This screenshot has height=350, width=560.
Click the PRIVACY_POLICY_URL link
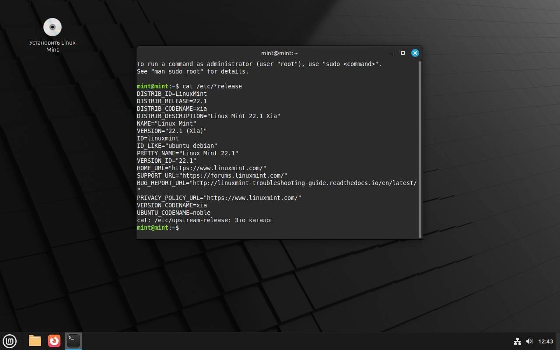click(x=252, y=198)
